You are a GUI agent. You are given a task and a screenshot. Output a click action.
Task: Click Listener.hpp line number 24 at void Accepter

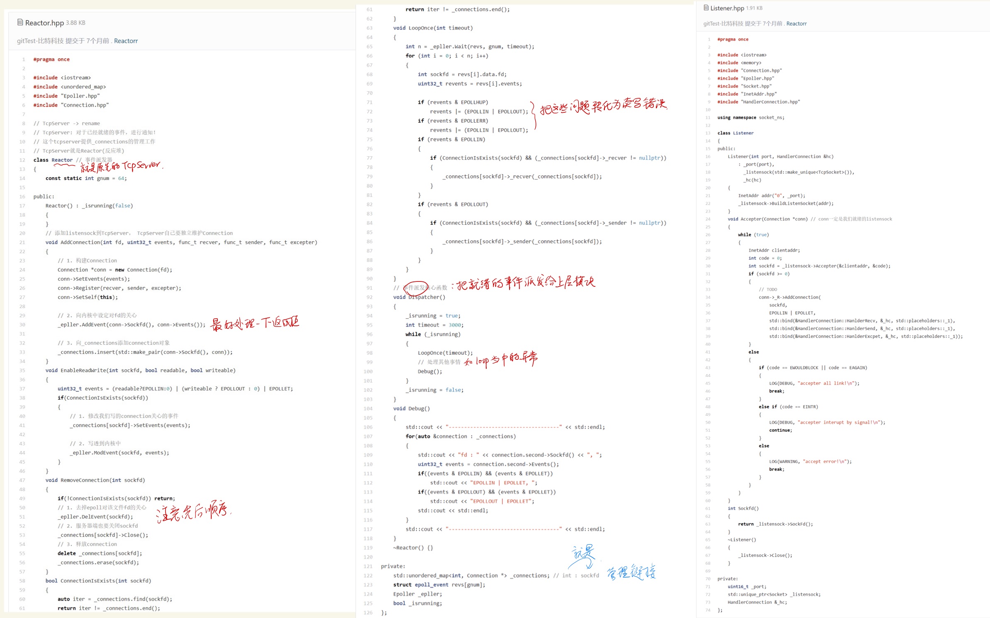(708, 219)
